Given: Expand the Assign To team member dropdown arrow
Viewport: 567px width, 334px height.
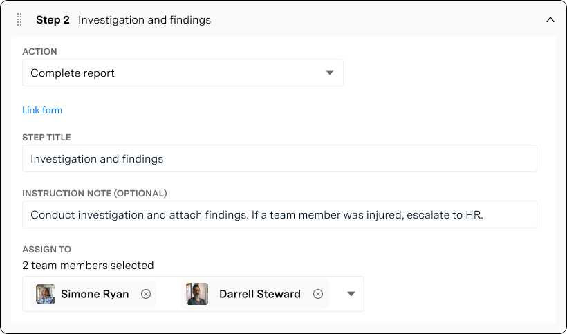Looking at the screenshot, I should (351, 294).
